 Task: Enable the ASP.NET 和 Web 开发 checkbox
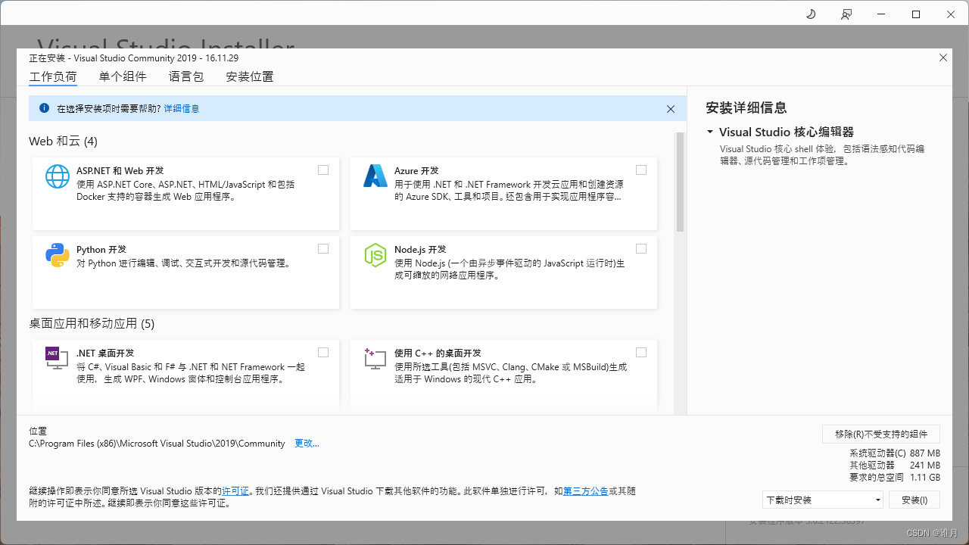(323, 170)
